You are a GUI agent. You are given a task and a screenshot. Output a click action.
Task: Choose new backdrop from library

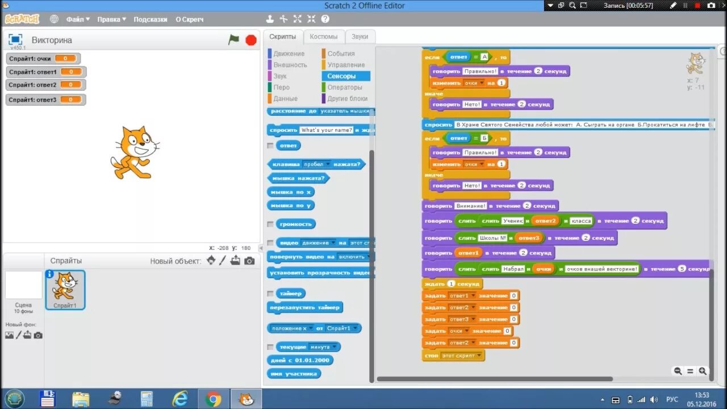point(9,335)
